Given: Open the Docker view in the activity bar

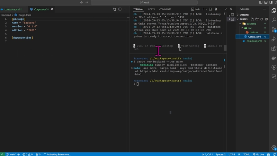Looking at the screenshot, I should point(274,58).
